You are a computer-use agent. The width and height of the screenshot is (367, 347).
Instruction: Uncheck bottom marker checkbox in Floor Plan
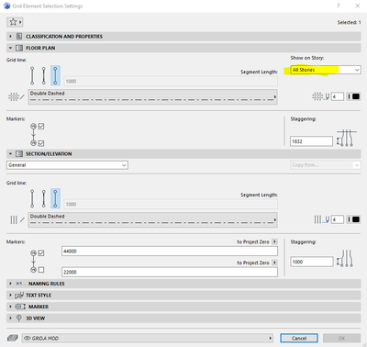(x=41, y=143)
